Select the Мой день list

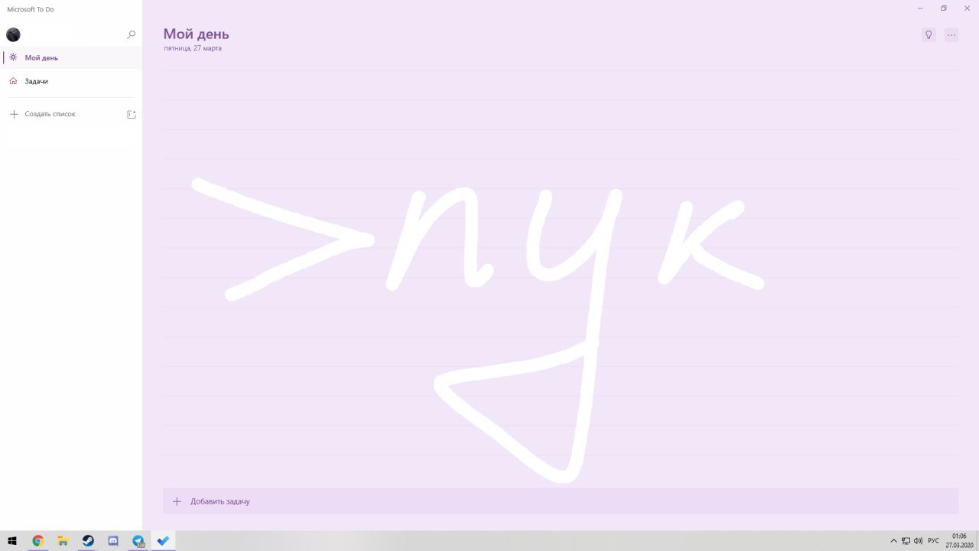[71, 57]
